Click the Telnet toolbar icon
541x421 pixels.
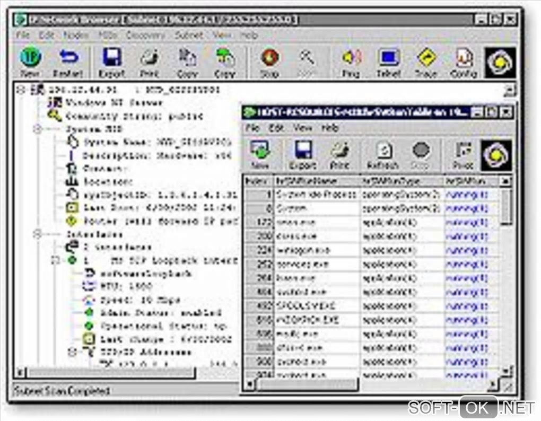coord(389,63)
